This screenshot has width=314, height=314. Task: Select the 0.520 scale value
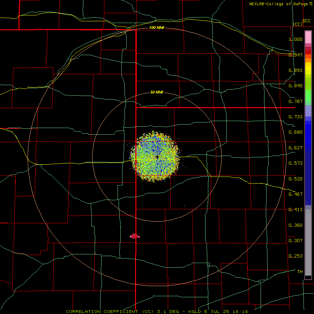[x=296, y=179]
